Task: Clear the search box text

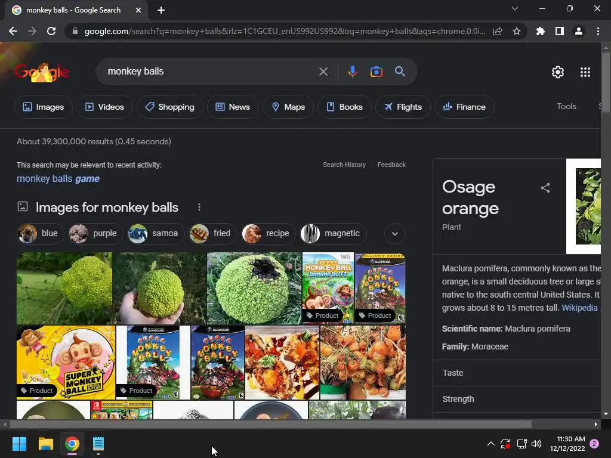Action: click(x=323, y=72)
